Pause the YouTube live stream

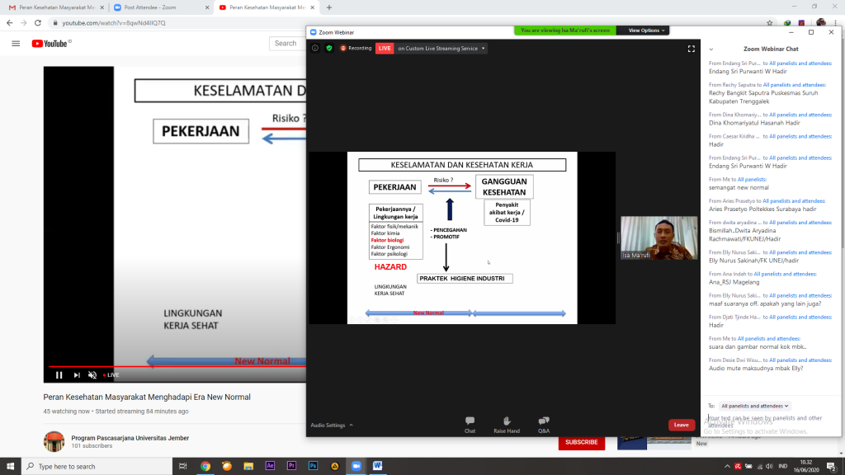(59, 374)
